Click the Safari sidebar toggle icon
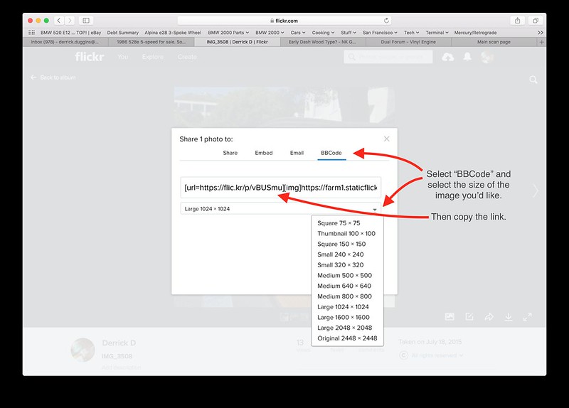569x408 pixels. pos(85,21)
